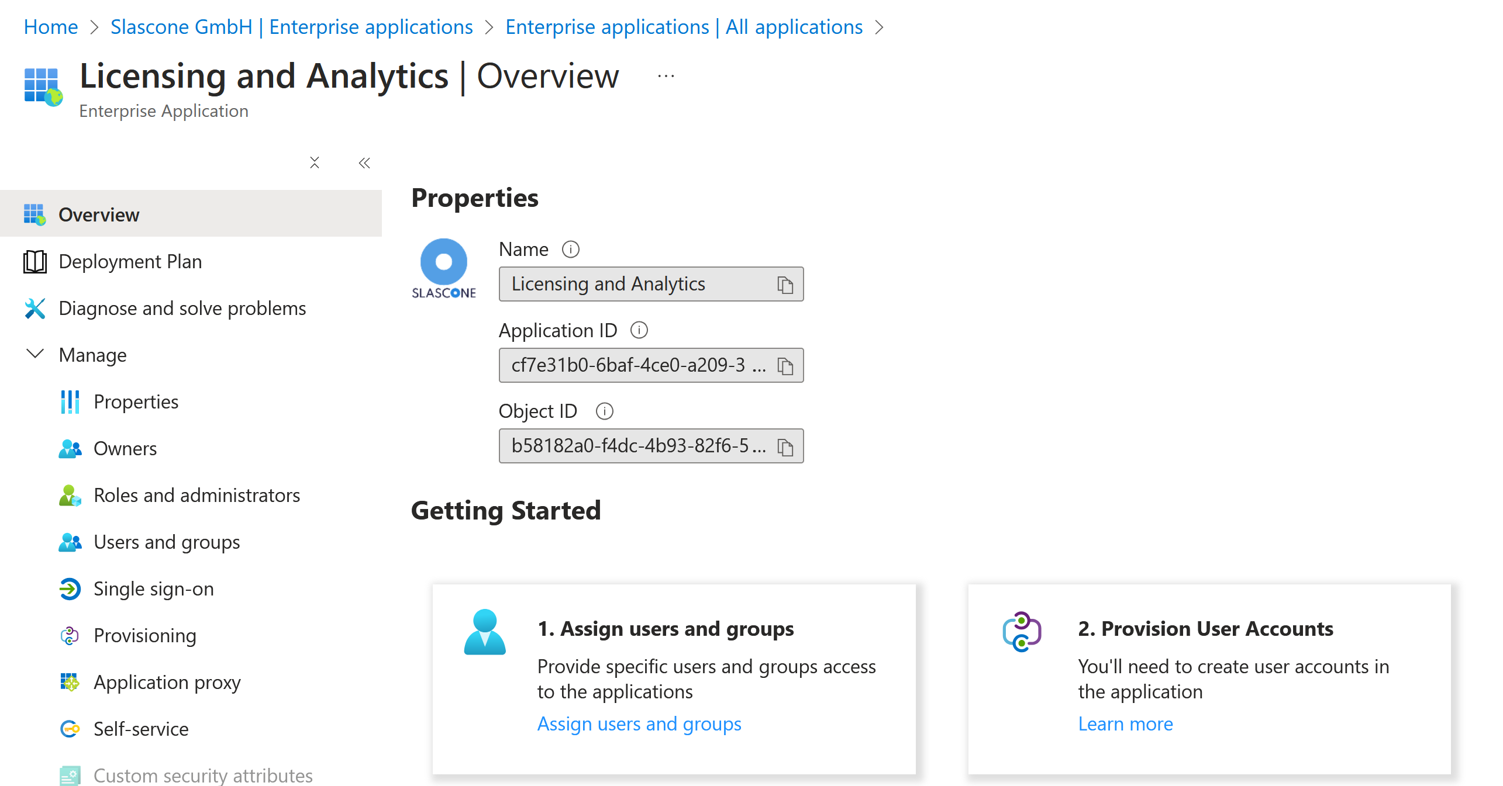Open the ellipsis more options menu

666,76
